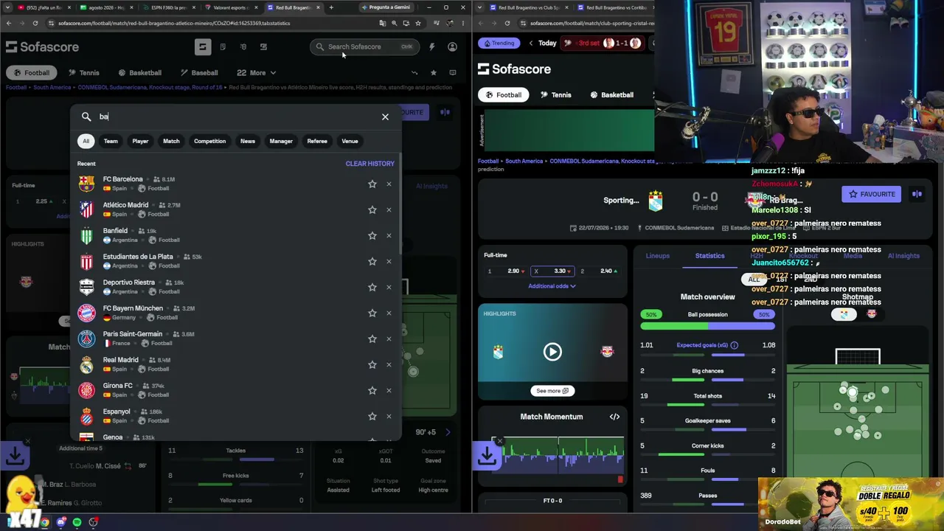This screenshot has height=531, width=944.
Task: Toggle favourite star for Deportivo Riestra
Action: click(372, 287)
